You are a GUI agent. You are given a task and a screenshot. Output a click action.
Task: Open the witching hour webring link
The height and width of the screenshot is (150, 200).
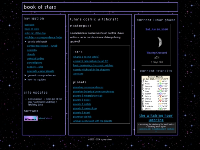(x=156, y=118)
